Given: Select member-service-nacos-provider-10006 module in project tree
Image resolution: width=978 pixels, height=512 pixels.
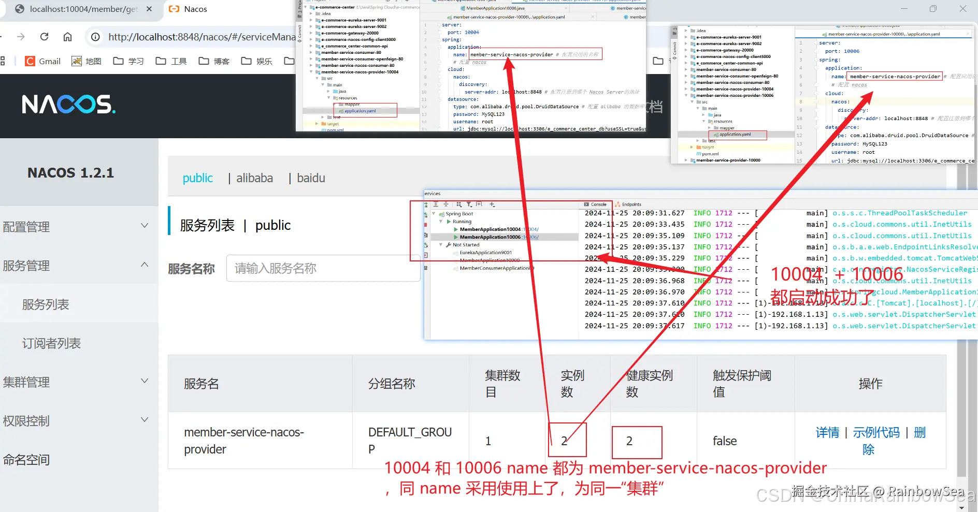Looking at the screenshot, I should pos(735,95).
